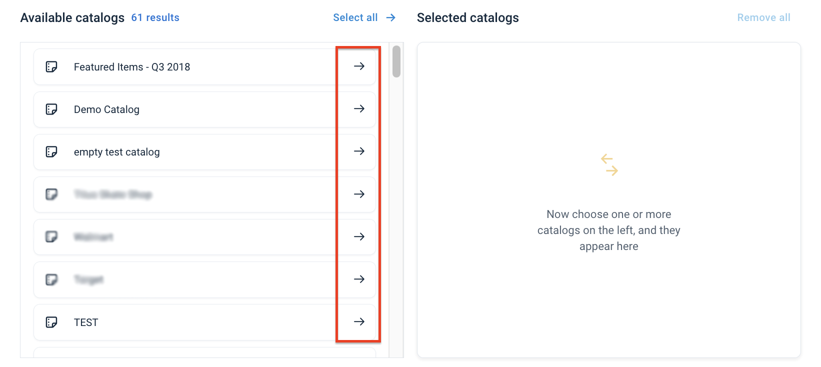Click the arrow on the fourth blurred catalog row
This screenshot has width=821, height=367.
[359, 194]
